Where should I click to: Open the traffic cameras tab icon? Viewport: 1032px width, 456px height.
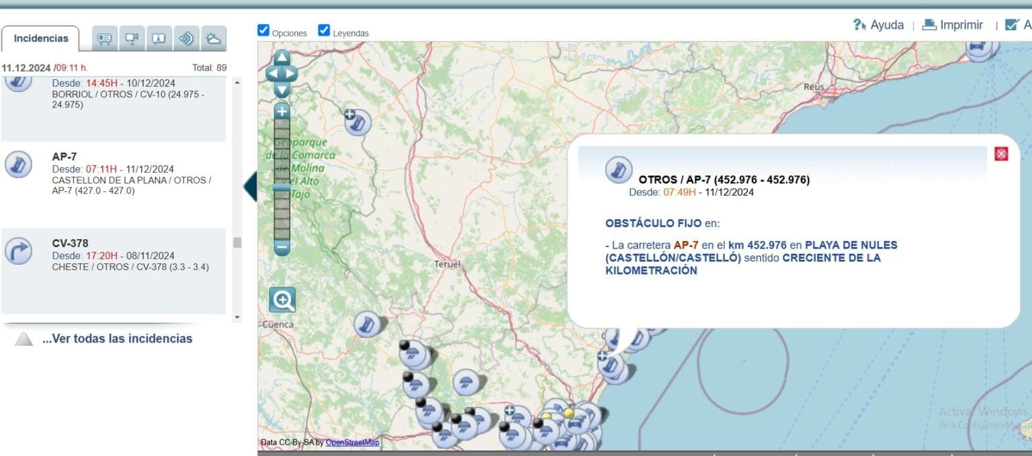pos(131,39)
